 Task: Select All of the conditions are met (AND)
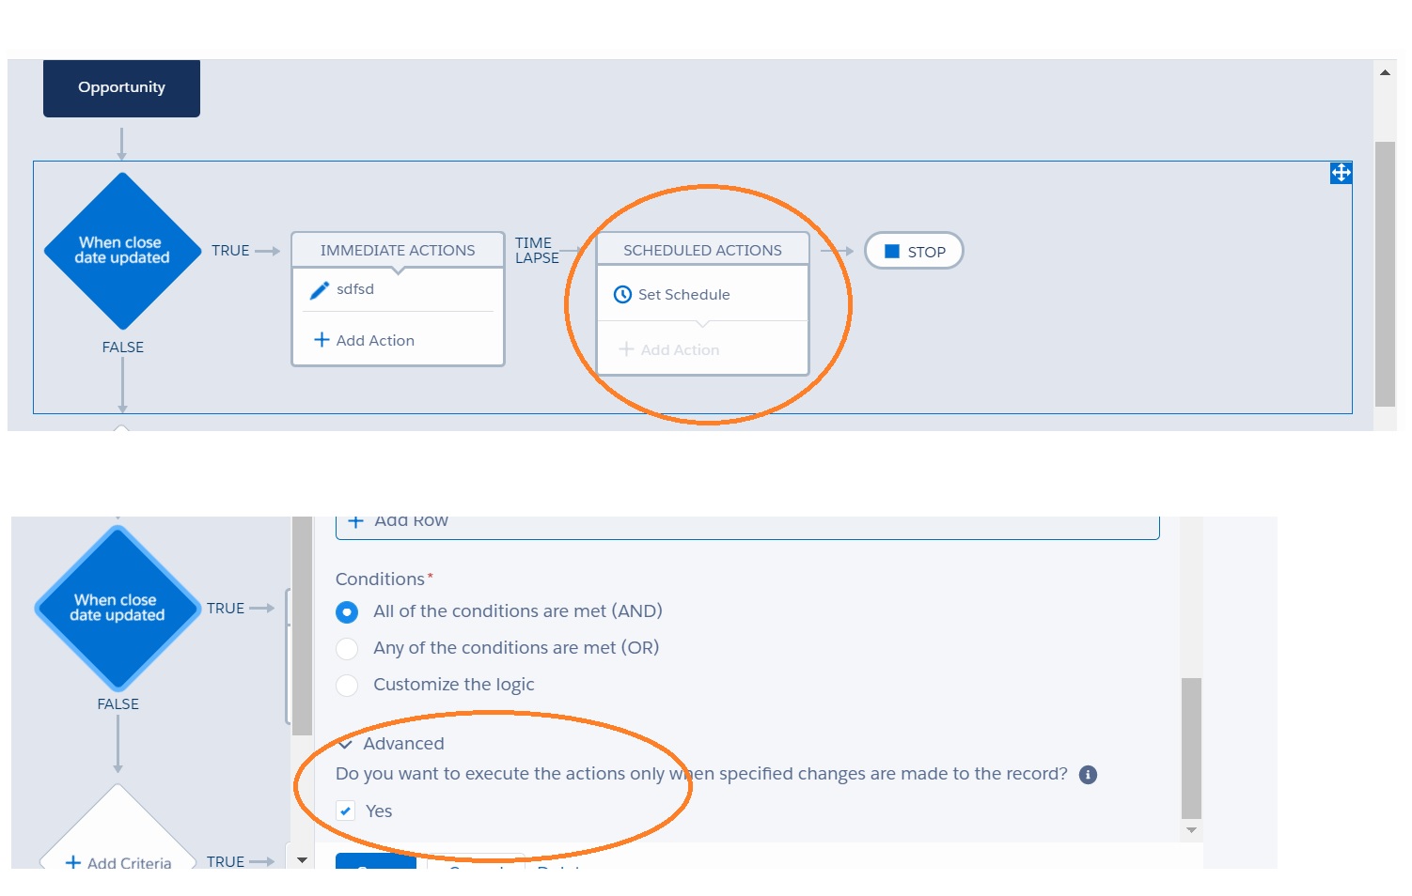click(347, 612)
